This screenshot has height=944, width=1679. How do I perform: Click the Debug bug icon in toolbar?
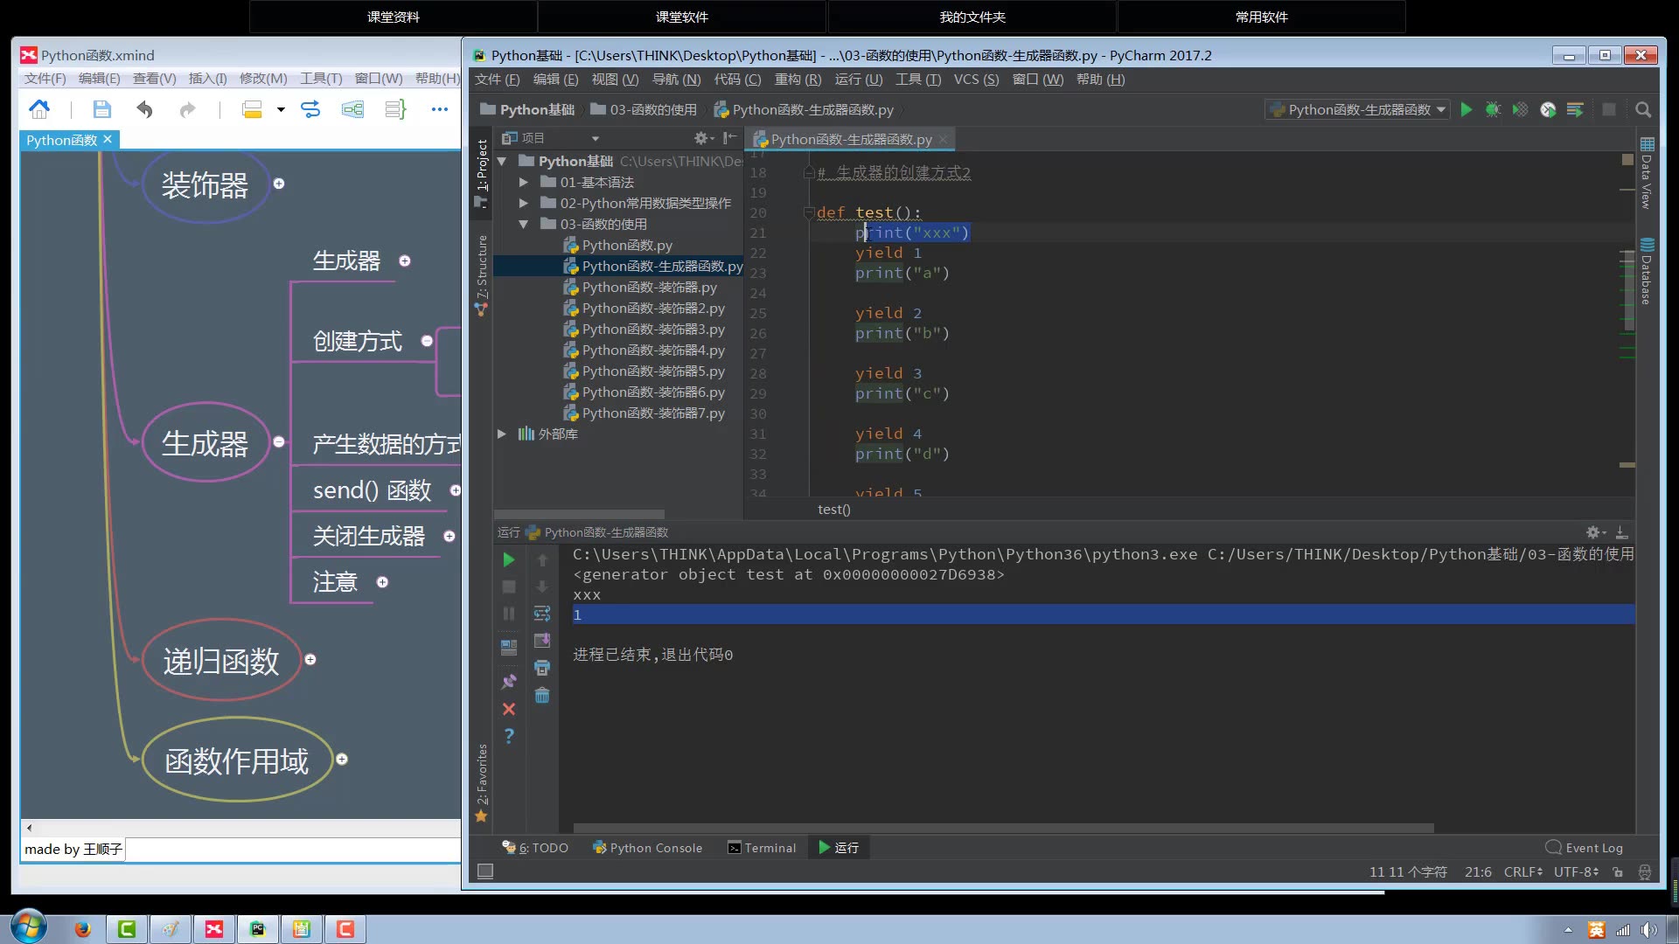1493,109
